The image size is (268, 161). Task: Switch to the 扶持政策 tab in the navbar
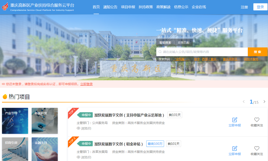coord(146,7)
